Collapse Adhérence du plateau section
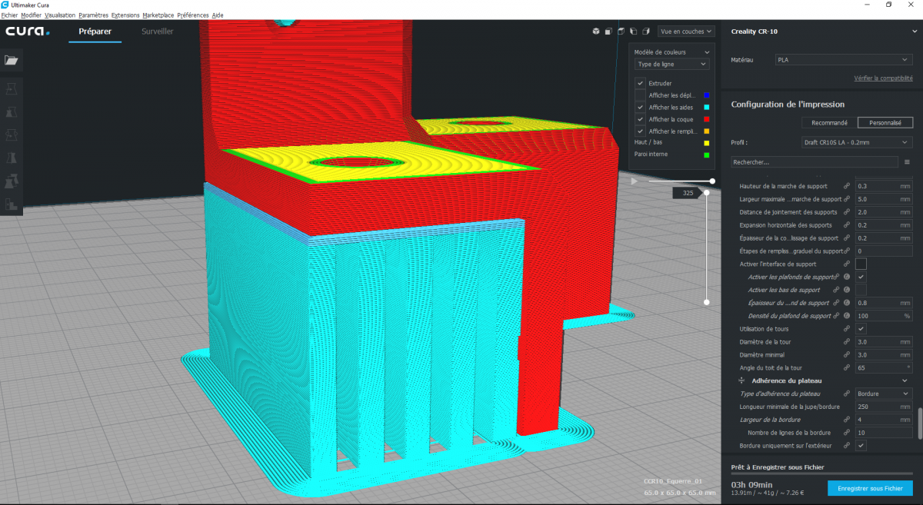 tap(905, 381)
